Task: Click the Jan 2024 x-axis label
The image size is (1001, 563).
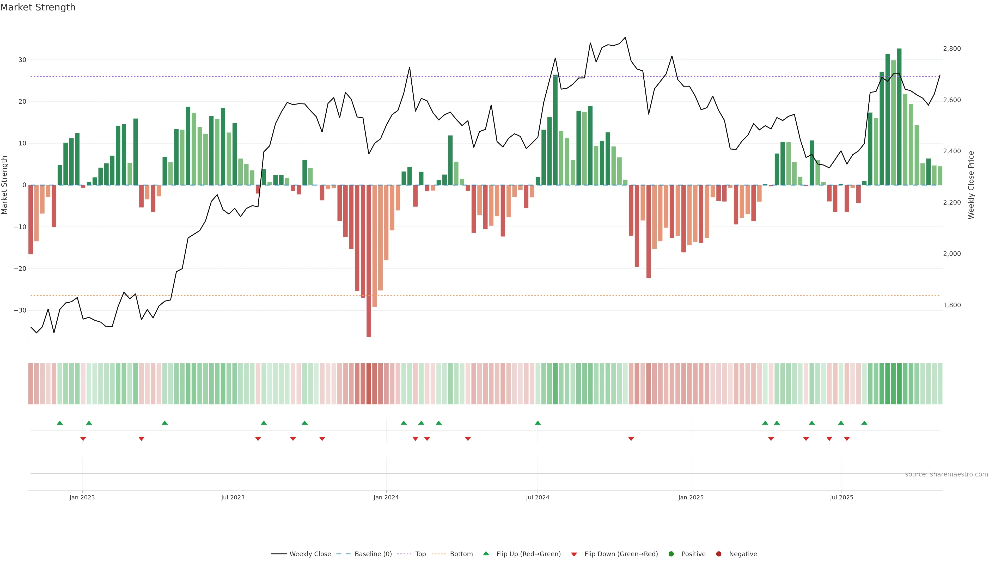Action: [x=386, y=497]
